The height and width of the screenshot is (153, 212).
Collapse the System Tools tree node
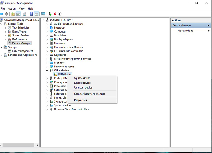2,24
